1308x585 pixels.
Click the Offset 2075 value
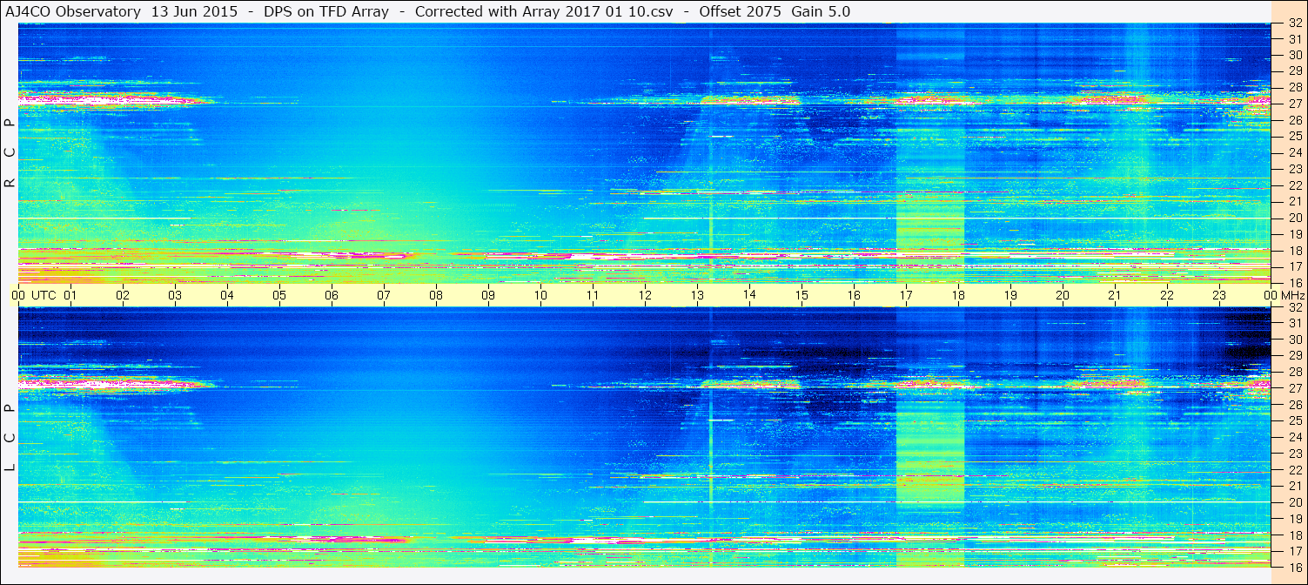click(740, 11)
